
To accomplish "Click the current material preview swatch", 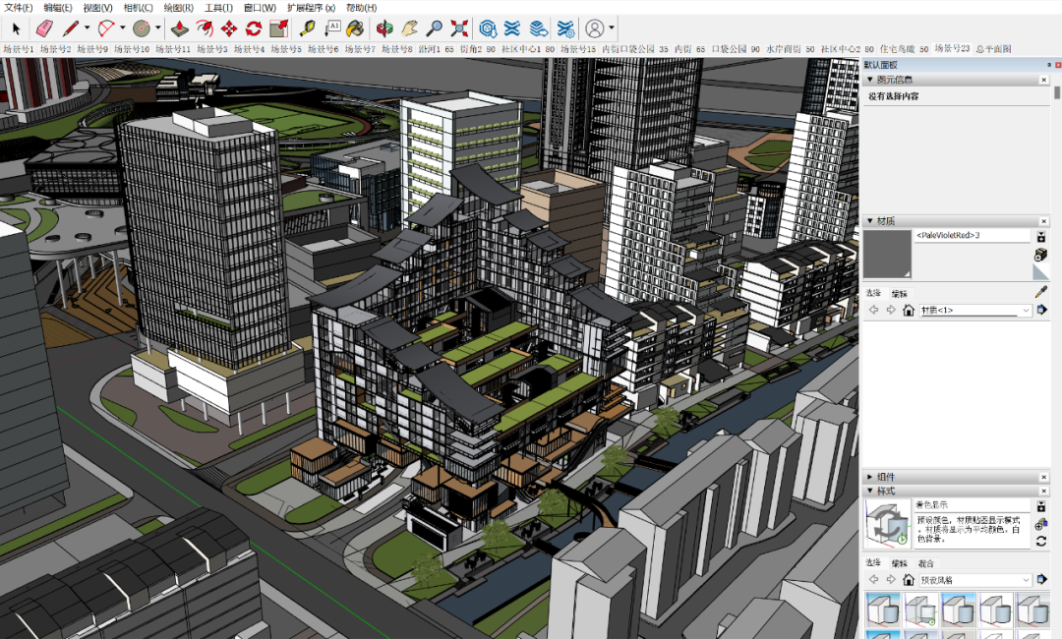I will pos(887,254).
